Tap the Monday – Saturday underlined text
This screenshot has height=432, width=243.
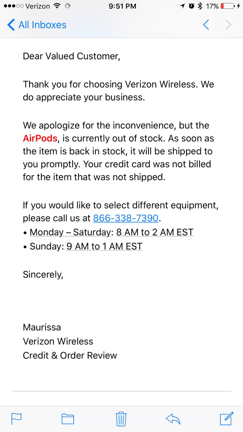[x=70, y=232]
